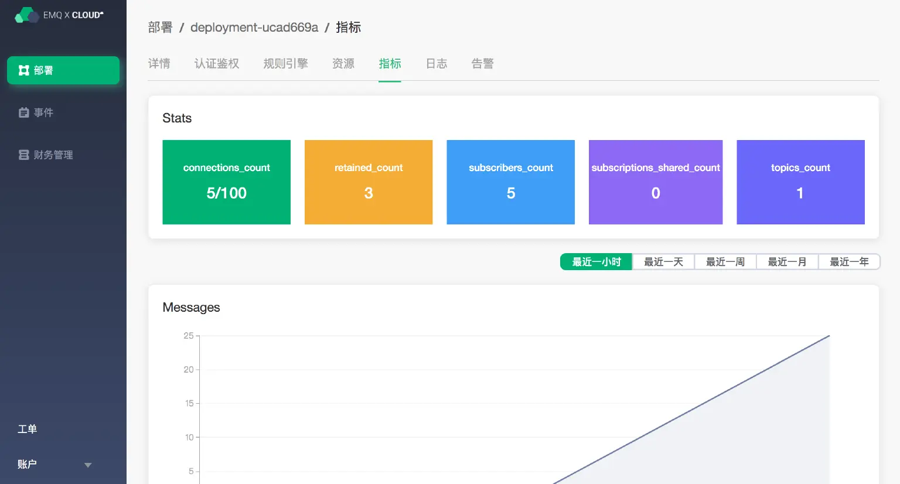The image size is (900, 484).
Task: Click the connections_count stats card
Action: click(226, 182)
